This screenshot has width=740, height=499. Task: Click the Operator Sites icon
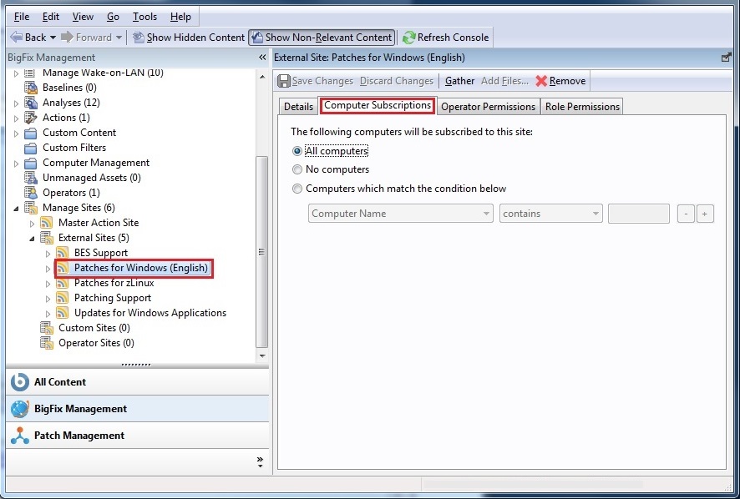[46, 343]
